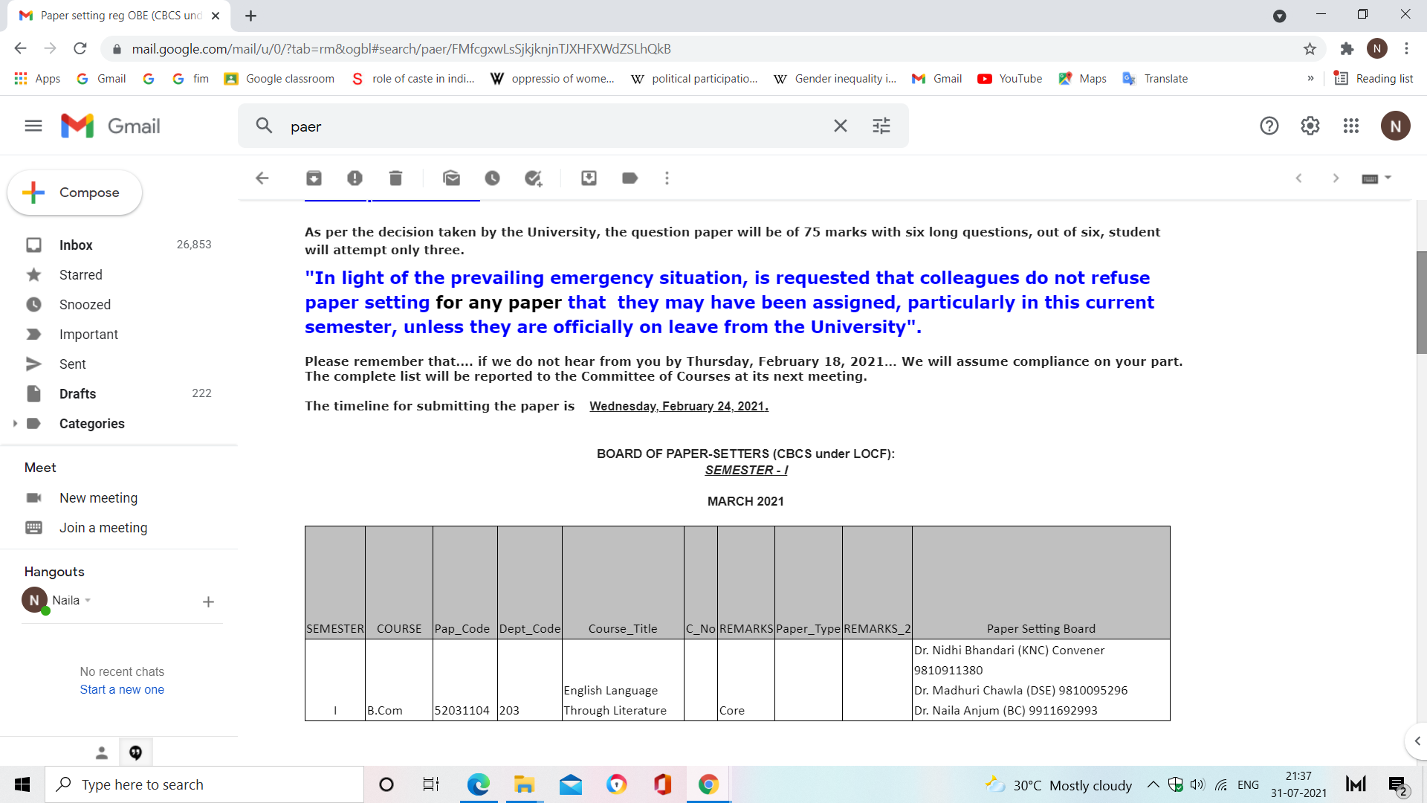The height and width of the screenshot is (803, 1427).
Task: Open input tools keyboard dropdown
Action: [1376, 178]
